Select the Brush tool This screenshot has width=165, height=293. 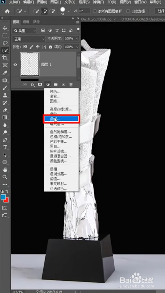(x=5, y=88)
